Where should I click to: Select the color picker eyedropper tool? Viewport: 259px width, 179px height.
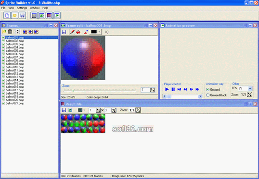click(x=86, y=32)
